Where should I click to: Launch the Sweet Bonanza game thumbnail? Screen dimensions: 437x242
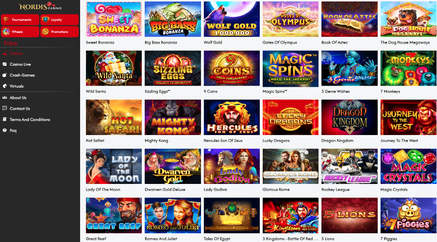coord(114,19)
